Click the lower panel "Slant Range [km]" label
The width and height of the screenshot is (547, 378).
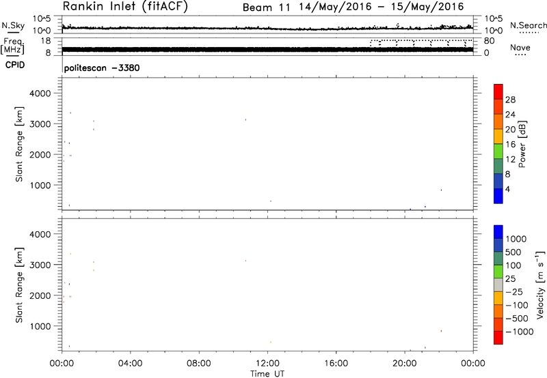coord(19,285)
